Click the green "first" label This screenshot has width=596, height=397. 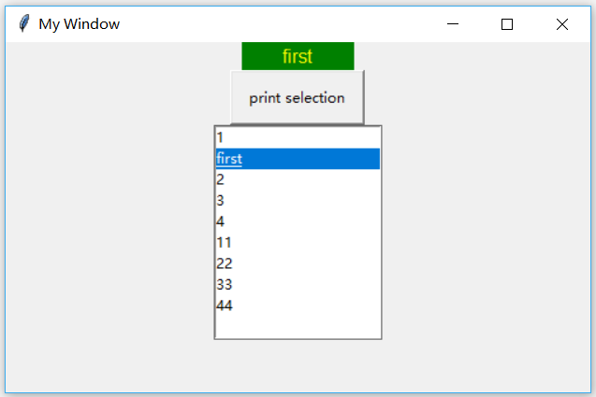[298, 56]
